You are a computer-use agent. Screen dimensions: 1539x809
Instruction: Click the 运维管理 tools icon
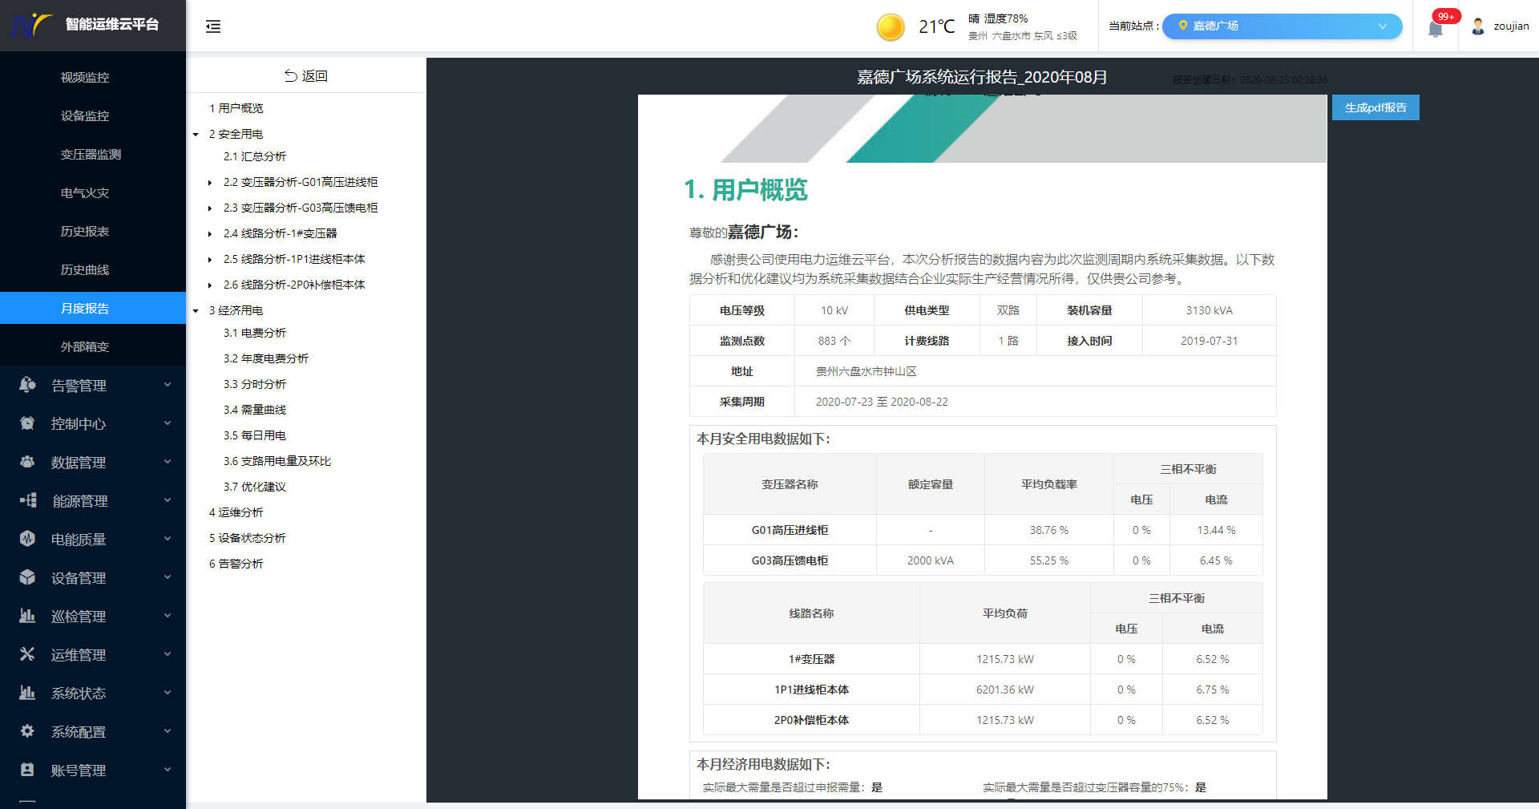pyautogui.click(x=27, y=654)
